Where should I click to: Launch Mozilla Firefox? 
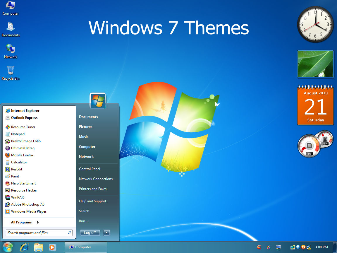pyautogui.click(x=20, y=155)
